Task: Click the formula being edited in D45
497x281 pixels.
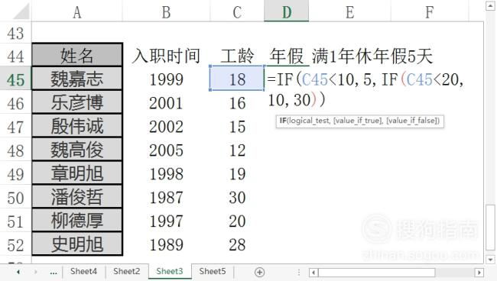Action: [x=365, y=89]
